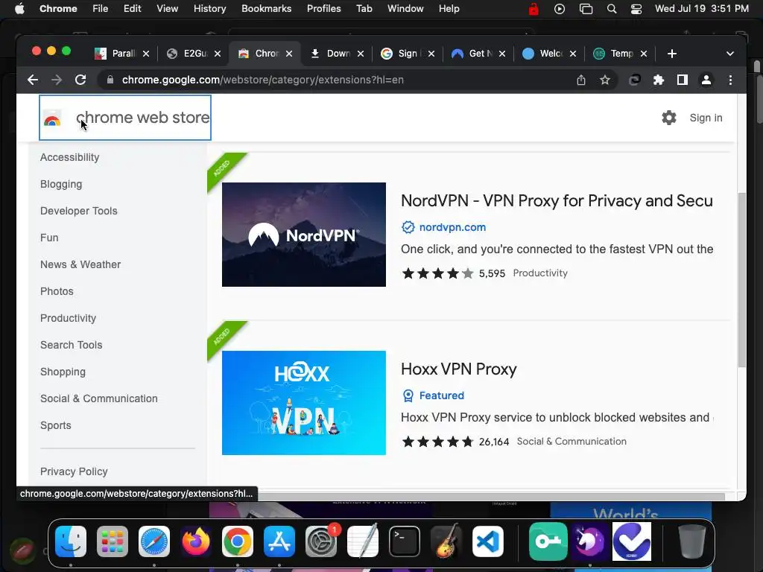The height and width of the screenshot is (572, 763).
Task: Open the Trash in the Dock
Action: 692,541
